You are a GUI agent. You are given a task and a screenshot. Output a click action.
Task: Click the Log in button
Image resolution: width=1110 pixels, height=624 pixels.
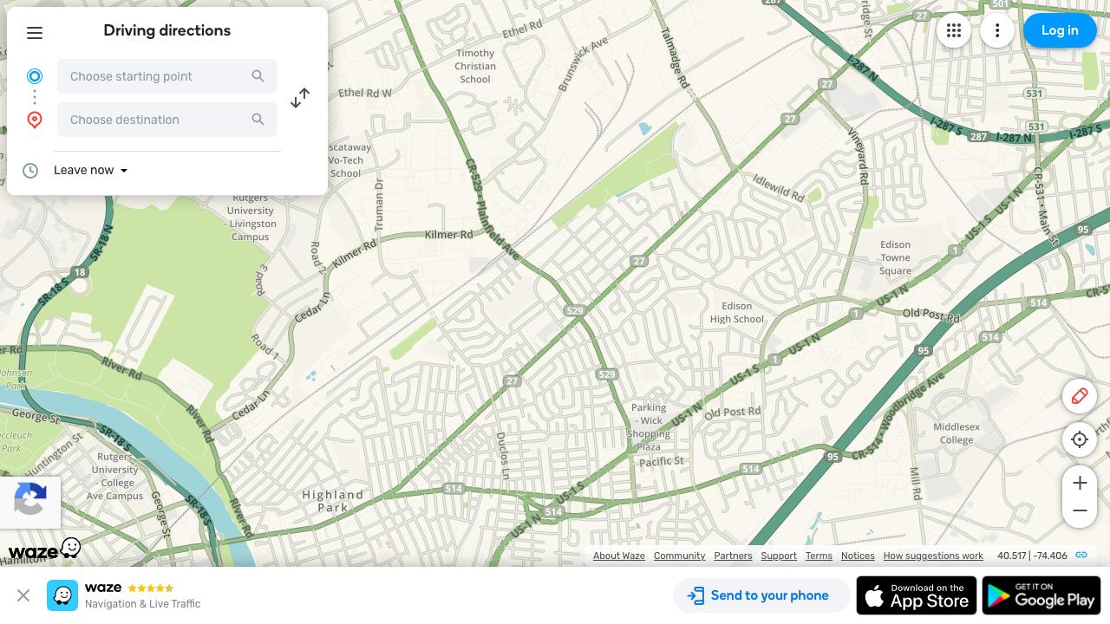tap(1060, 30)
